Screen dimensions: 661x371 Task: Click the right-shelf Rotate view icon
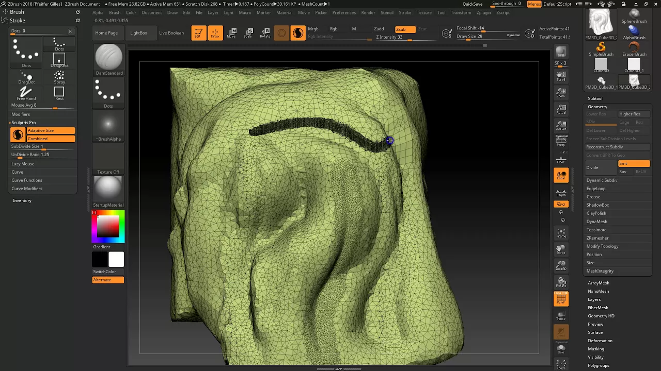pyautogui.click(x=561, y=282)
